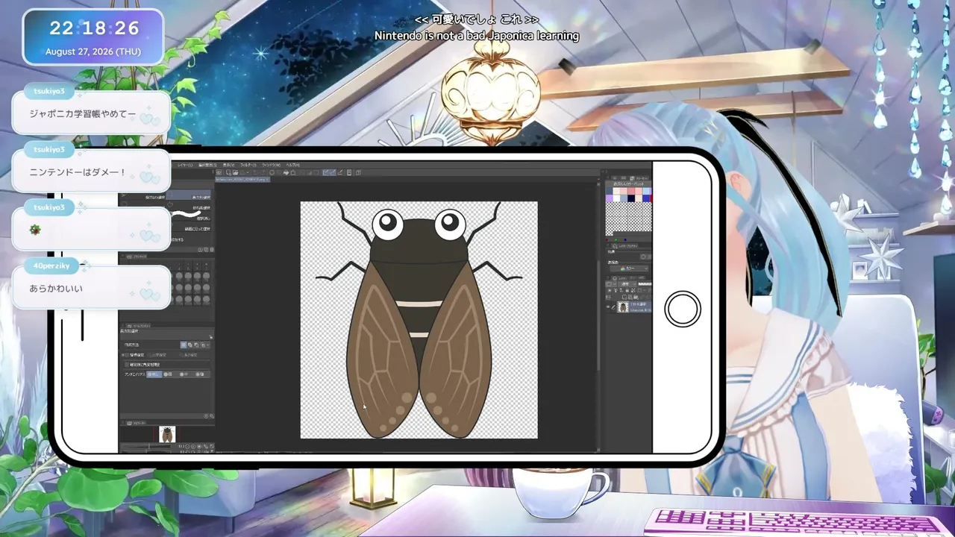Select the add-to-selection creation mode icon
Viewport: 955px width, 537px height.
[x=190, y=345]
